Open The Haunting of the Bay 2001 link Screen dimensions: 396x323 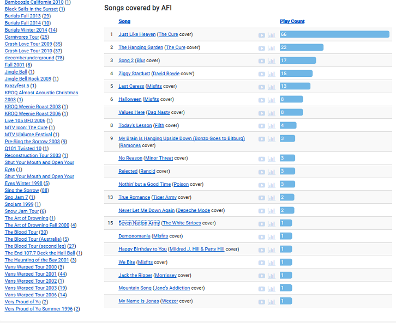pyautogui.click(x=37, y=260)
